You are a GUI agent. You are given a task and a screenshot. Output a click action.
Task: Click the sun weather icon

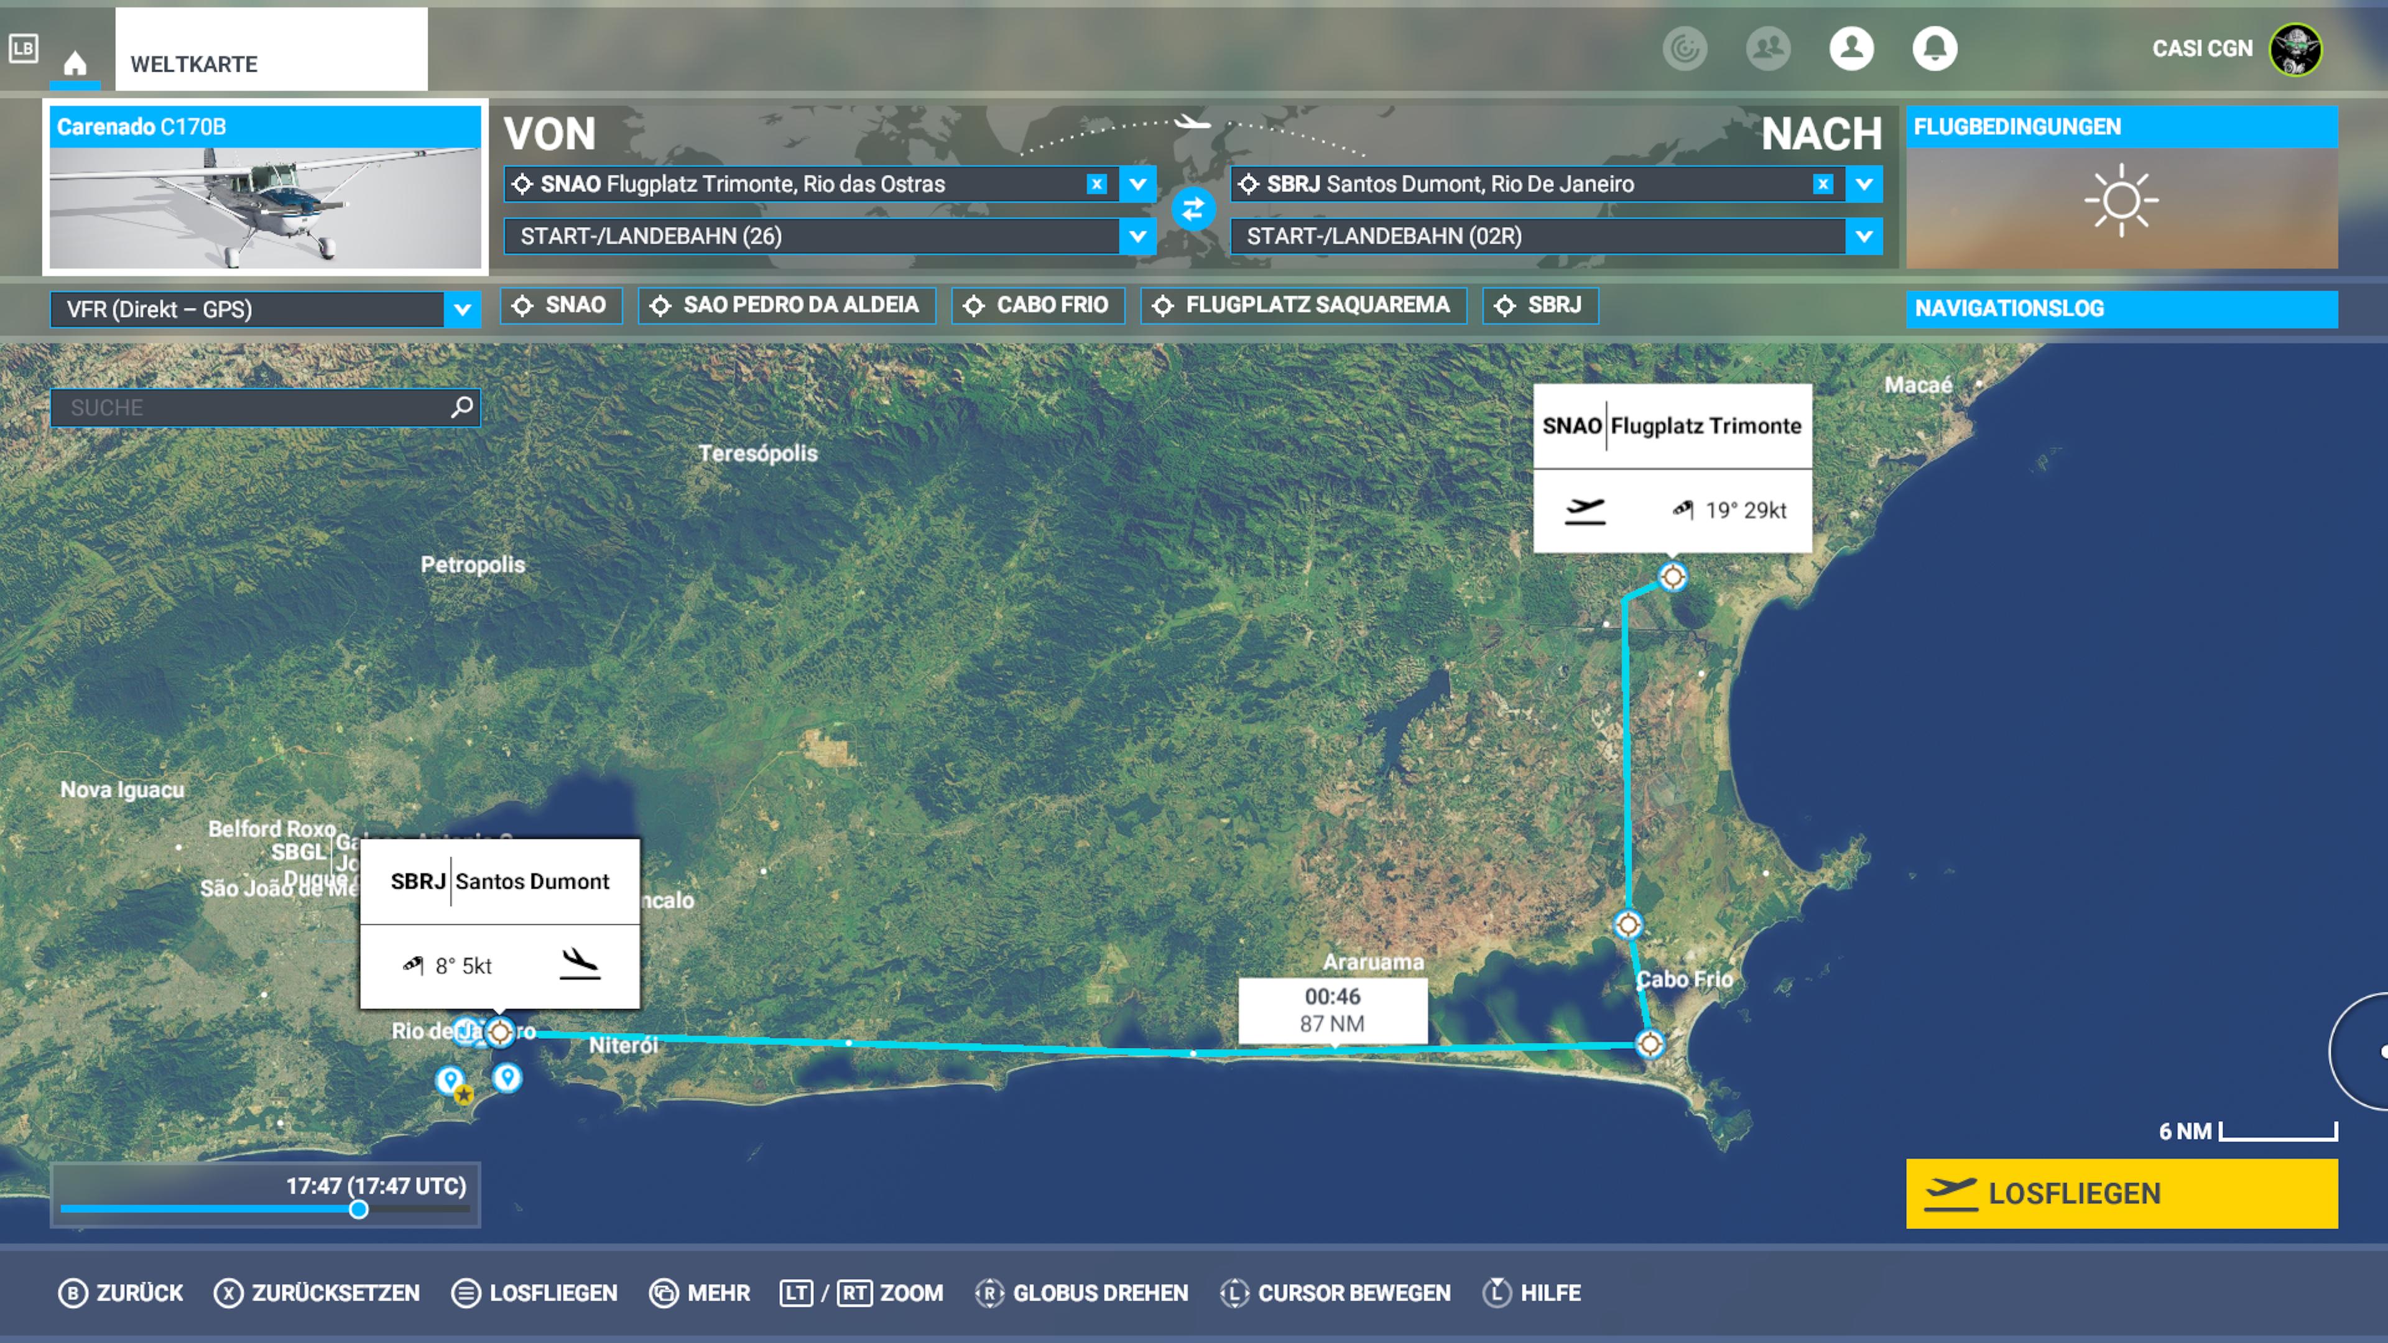point(2121,200)
